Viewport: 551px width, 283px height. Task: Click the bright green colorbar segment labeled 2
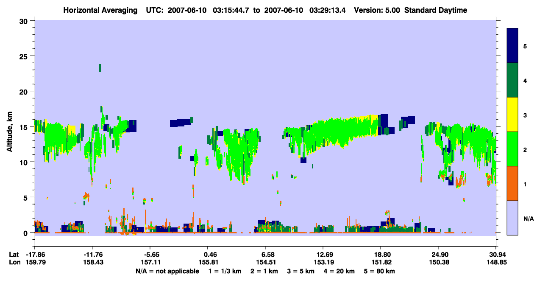pos(512,149)
